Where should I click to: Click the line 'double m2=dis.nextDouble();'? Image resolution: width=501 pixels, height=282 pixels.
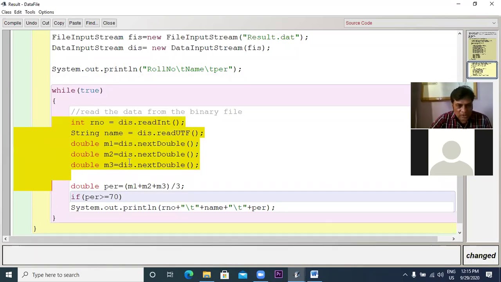pyautogui.click(x=135, y=154)
